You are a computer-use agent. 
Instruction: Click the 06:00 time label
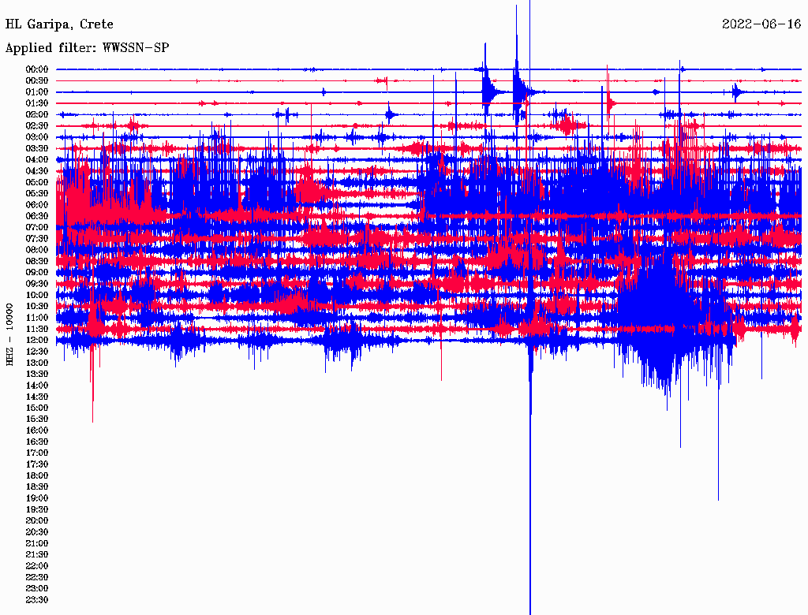(x=37, y=205)
